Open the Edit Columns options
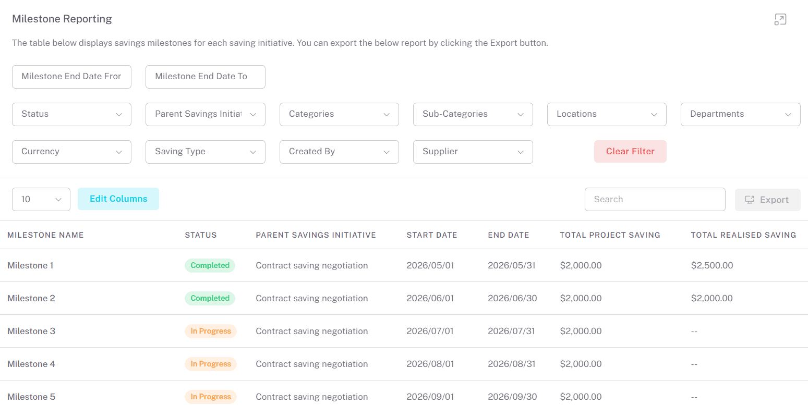Image resolution: width=808 pixels, height=405 pixels. (118, 199)
